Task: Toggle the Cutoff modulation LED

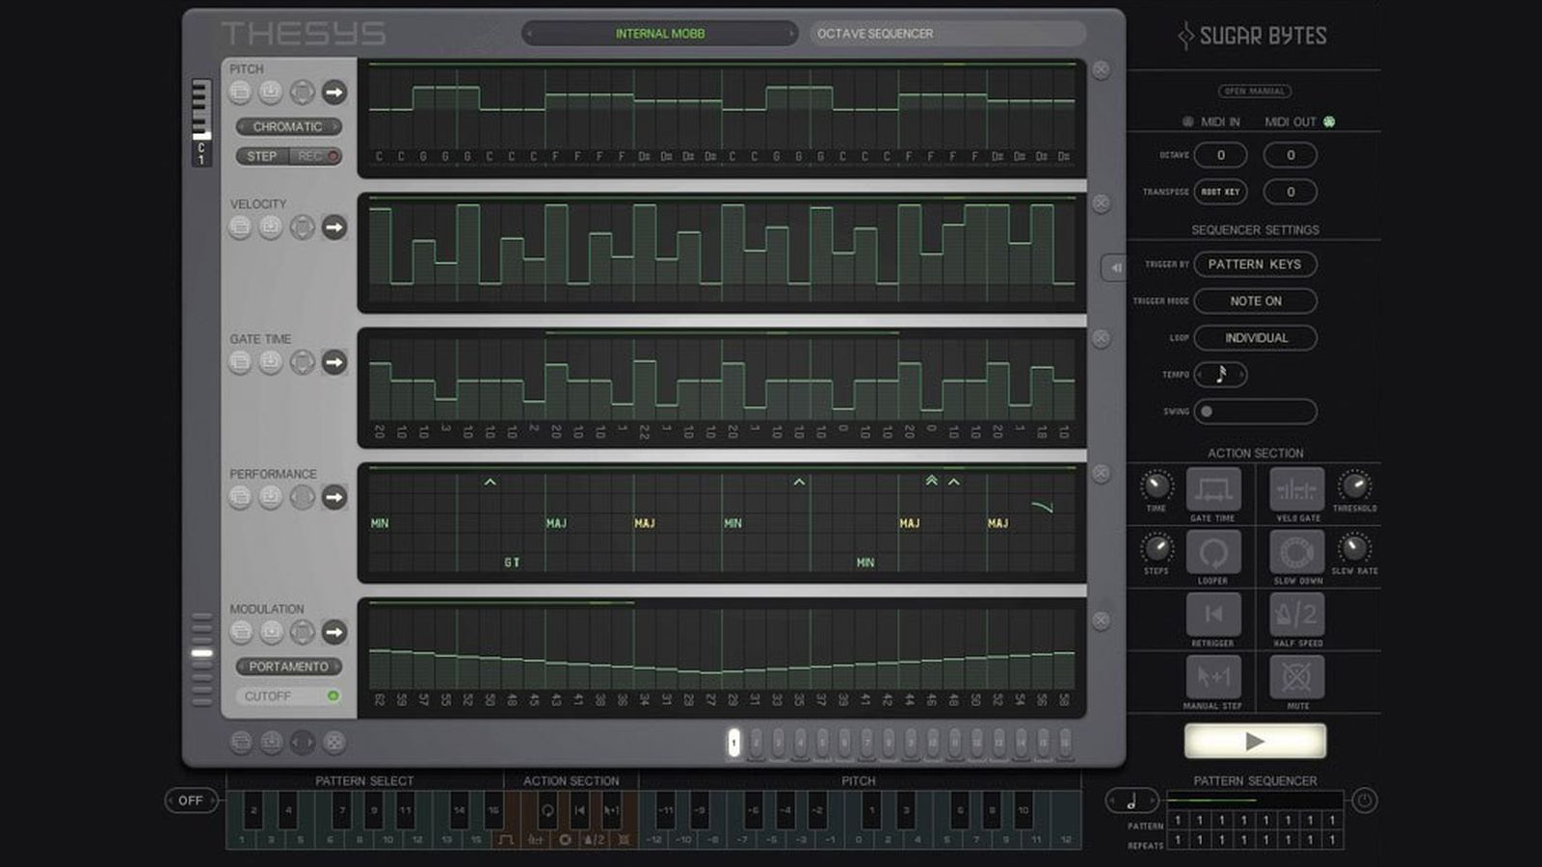Action: click(x=333, y=696)
